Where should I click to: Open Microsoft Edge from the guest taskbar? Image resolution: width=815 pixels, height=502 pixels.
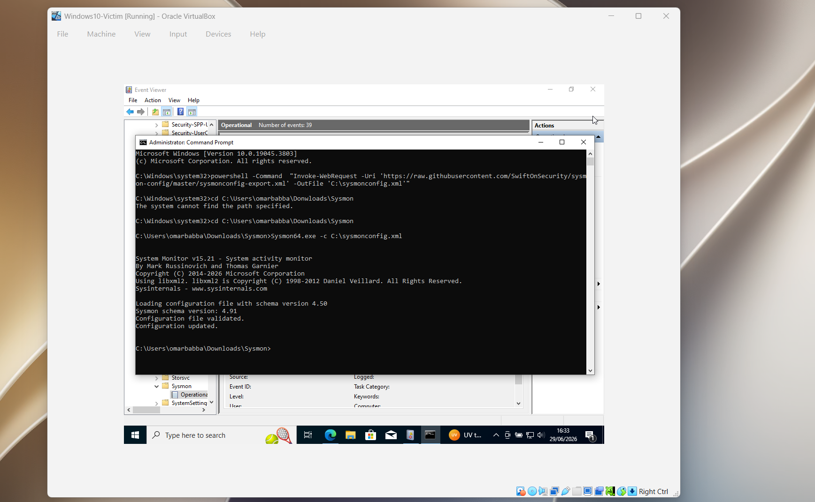pos(331,435)
